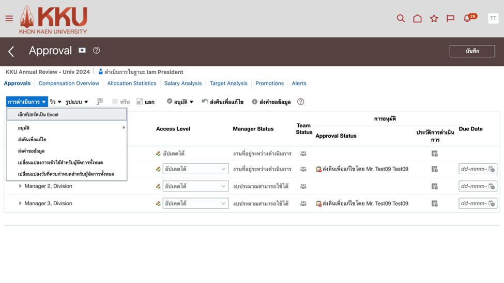The width and height of the screenshot is (504, 283).
Task: Open Access Level dropdown for Manager 2
Action: coord(223,186)
